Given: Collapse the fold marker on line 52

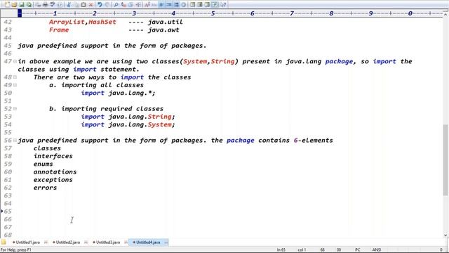Looking at the screenshot, I should (x=15, y=109).
